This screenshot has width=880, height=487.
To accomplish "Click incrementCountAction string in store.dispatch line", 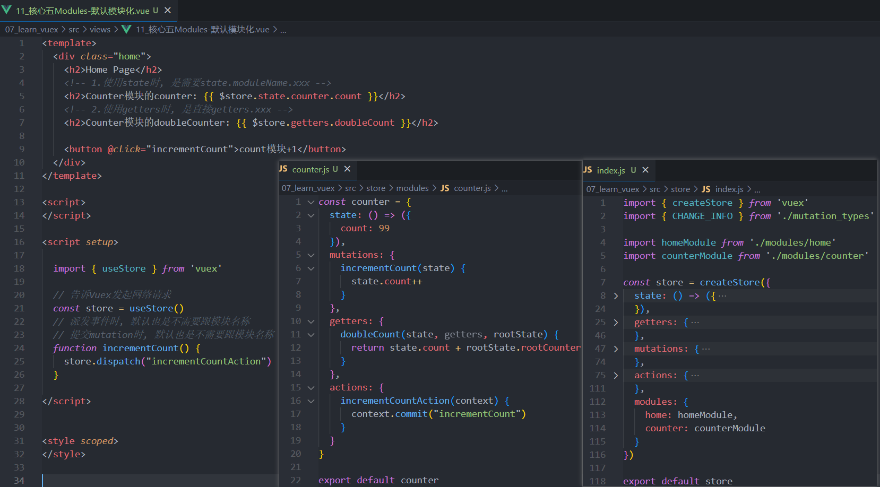I will [206, 361].
